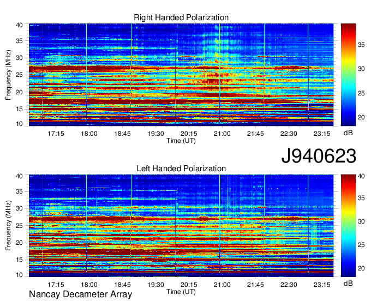Click the 18:00 time tick under the Right Handed plot
The height and width of the screenshot is (301, 371).
(89, 134)
